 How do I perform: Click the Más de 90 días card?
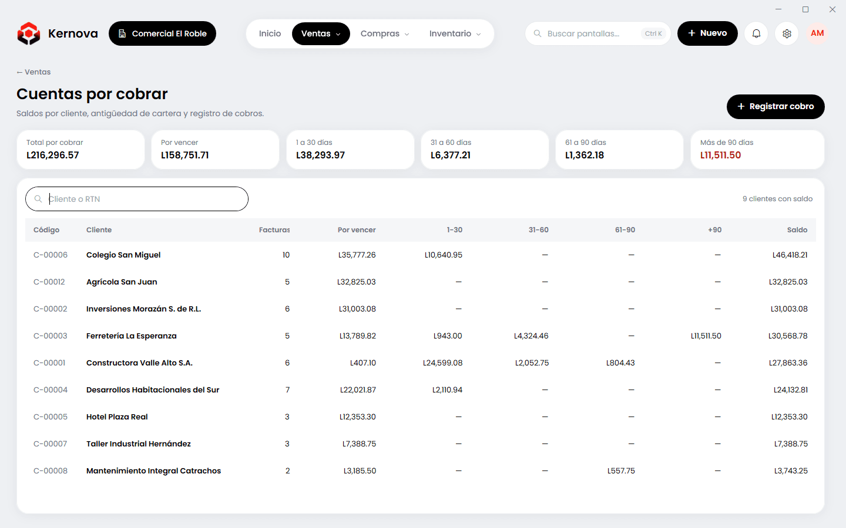tap(757, 150)
